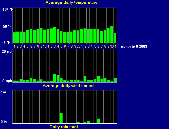Click the '104 °F' axis label
The width and height of the screenshot is (169, 129).
pos(8,10)
